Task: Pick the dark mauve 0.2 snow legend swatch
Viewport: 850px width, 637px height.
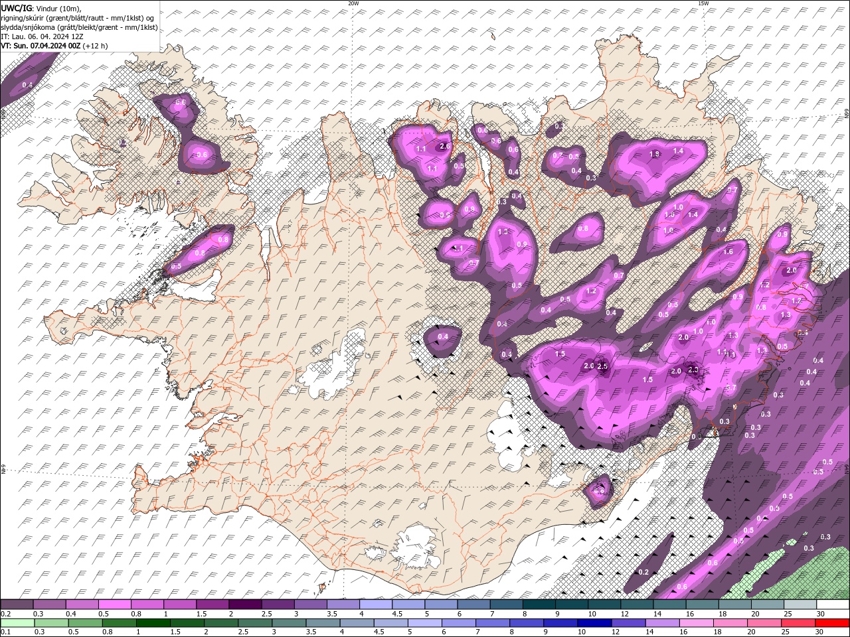Action: [x=17, y=604]
